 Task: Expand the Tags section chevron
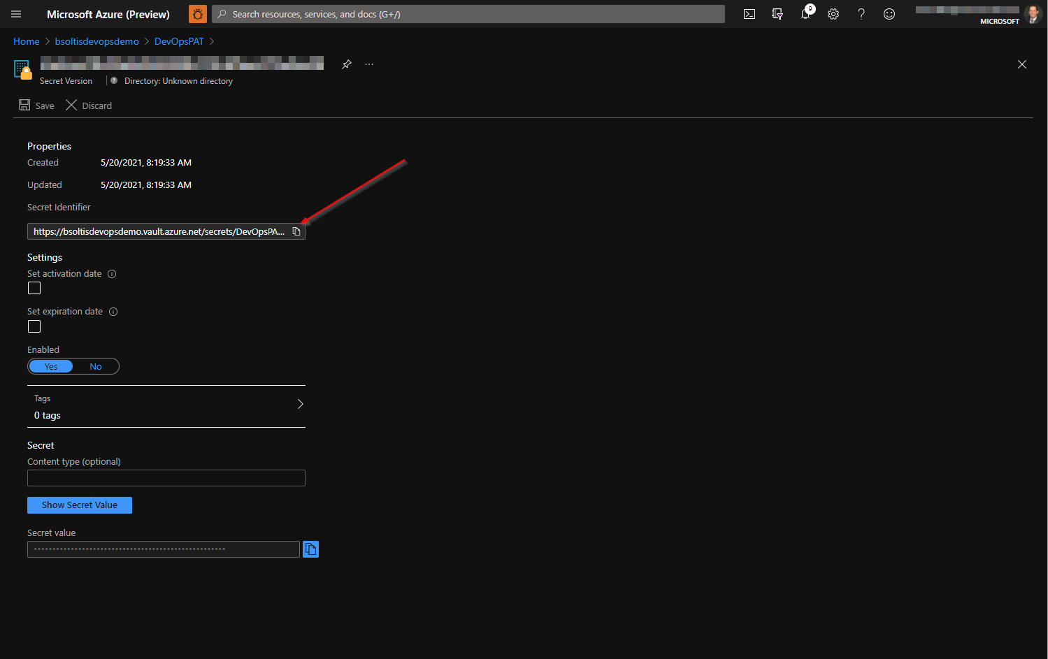click(x=301, y=404)
